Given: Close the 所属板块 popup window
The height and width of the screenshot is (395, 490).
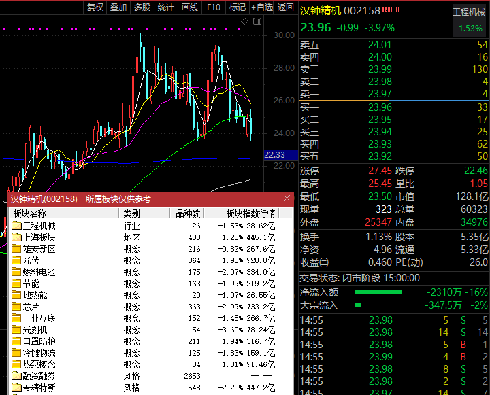Looking at the screenshot, I should coord(287,199).
